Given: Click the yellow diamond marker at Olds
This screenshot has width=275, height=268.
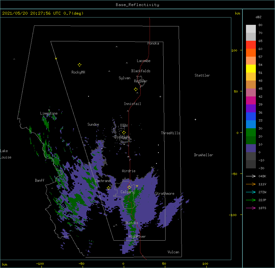Looking at the screenshot, I should pyautogui.click(x=124, y=133).
